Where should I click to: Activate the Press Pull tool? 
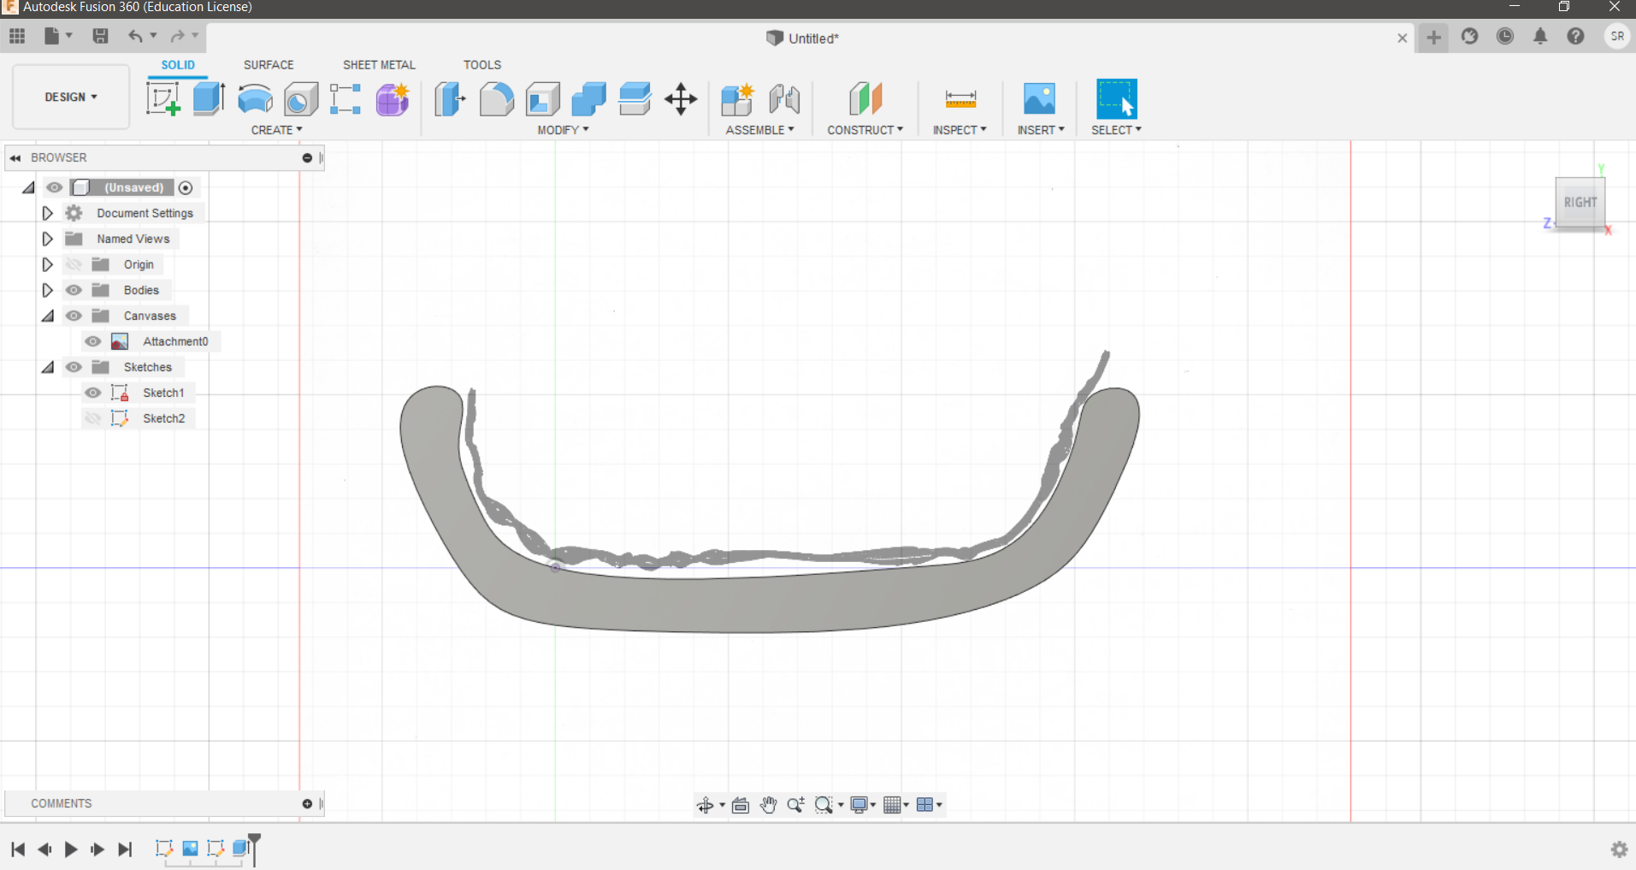(x=449, y=98)
